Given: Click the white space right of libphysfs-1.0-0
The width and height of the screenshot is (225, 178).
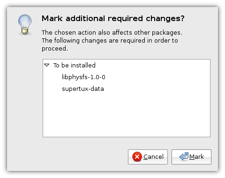Looking at the screenshot, I should point(158,77).
